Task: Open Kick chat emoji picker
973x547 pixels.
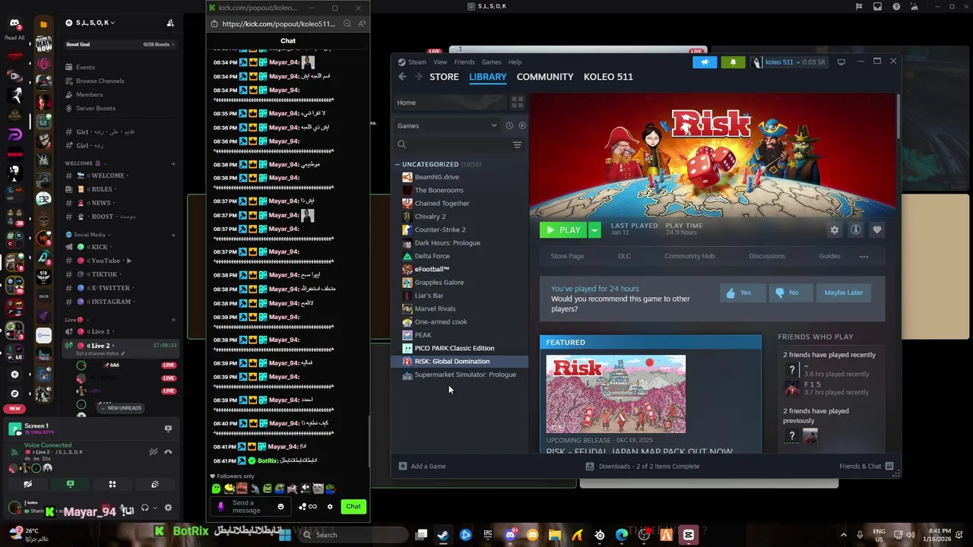Action: click(x=280, y=507)
